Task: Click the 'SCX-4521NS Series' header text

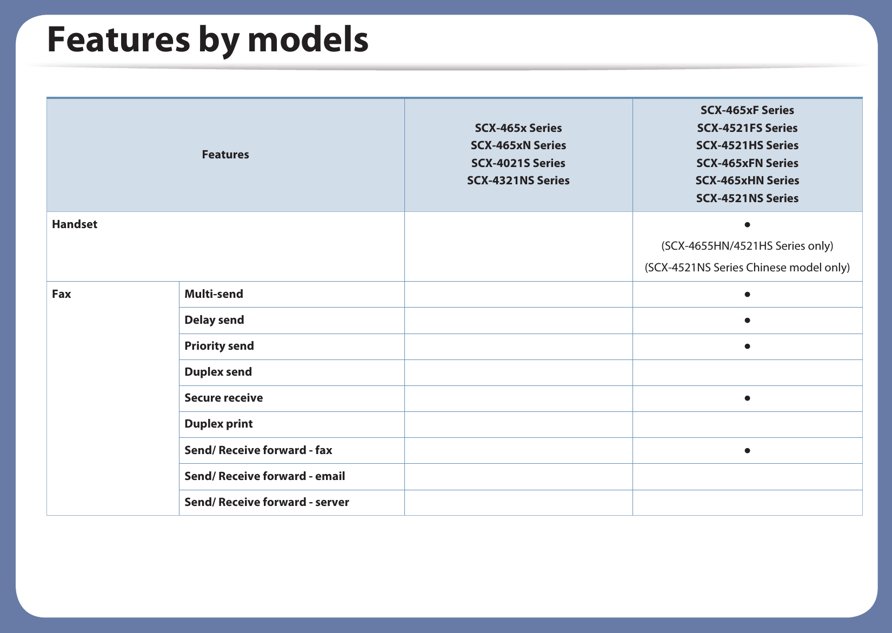Action: [x=747, y=198]
